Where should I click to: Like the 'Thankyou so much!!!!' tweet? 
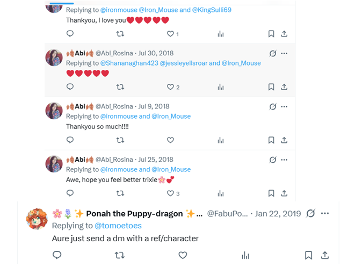[x=170, y=140]
